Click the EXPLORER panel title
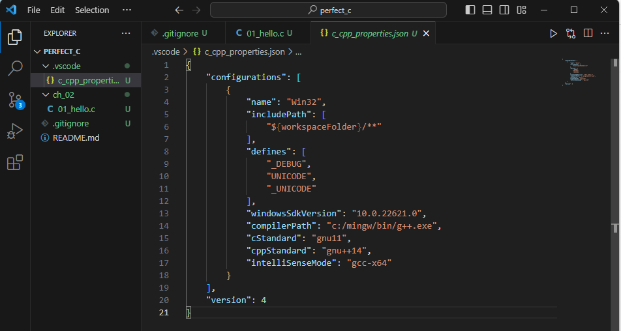621x331 pixels. 60,34
